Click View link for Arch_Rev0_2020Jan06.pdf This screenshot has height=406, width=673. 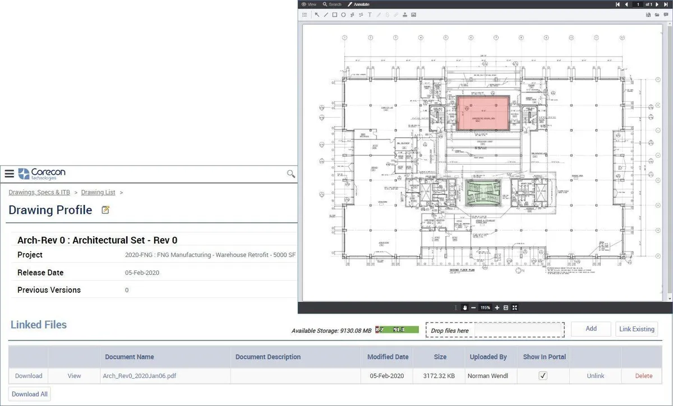click(x=74, y=376)
